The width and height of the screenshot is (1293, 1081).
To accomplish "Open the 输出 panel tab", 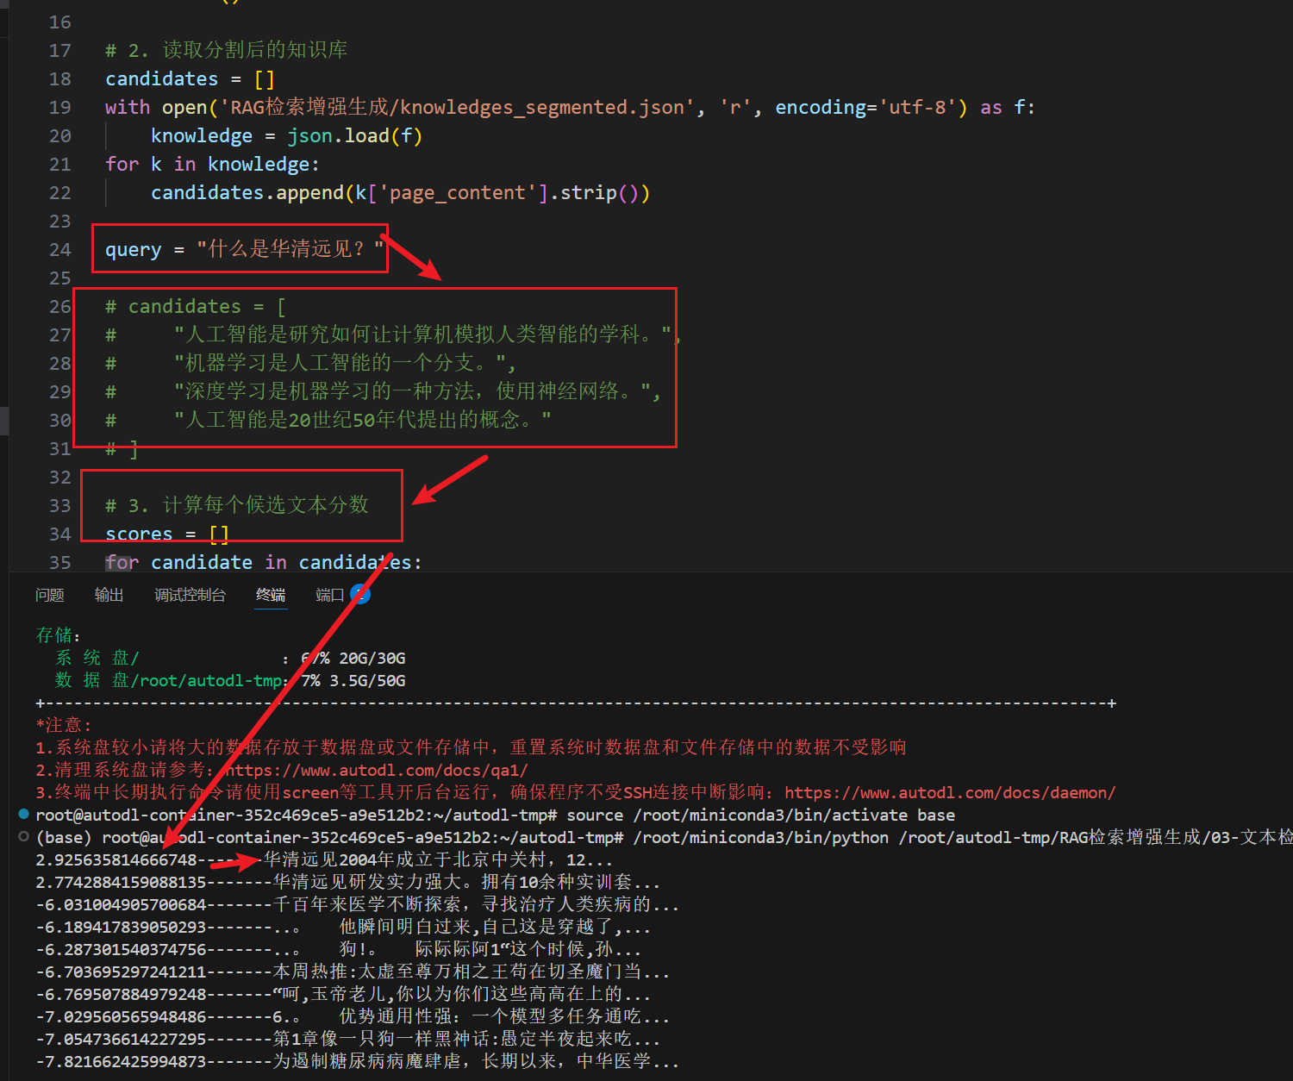I will click(x=109, y=595).
